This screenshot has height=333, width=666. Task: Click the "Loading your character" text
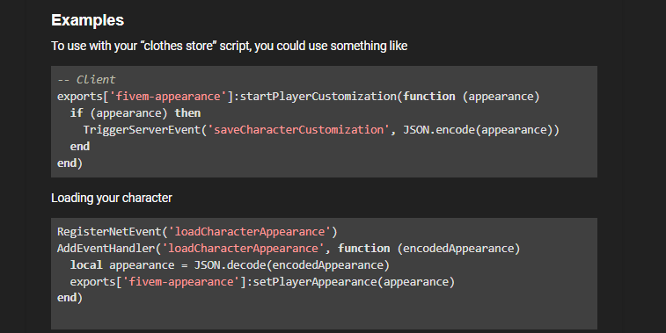click(x=112, y=198)
